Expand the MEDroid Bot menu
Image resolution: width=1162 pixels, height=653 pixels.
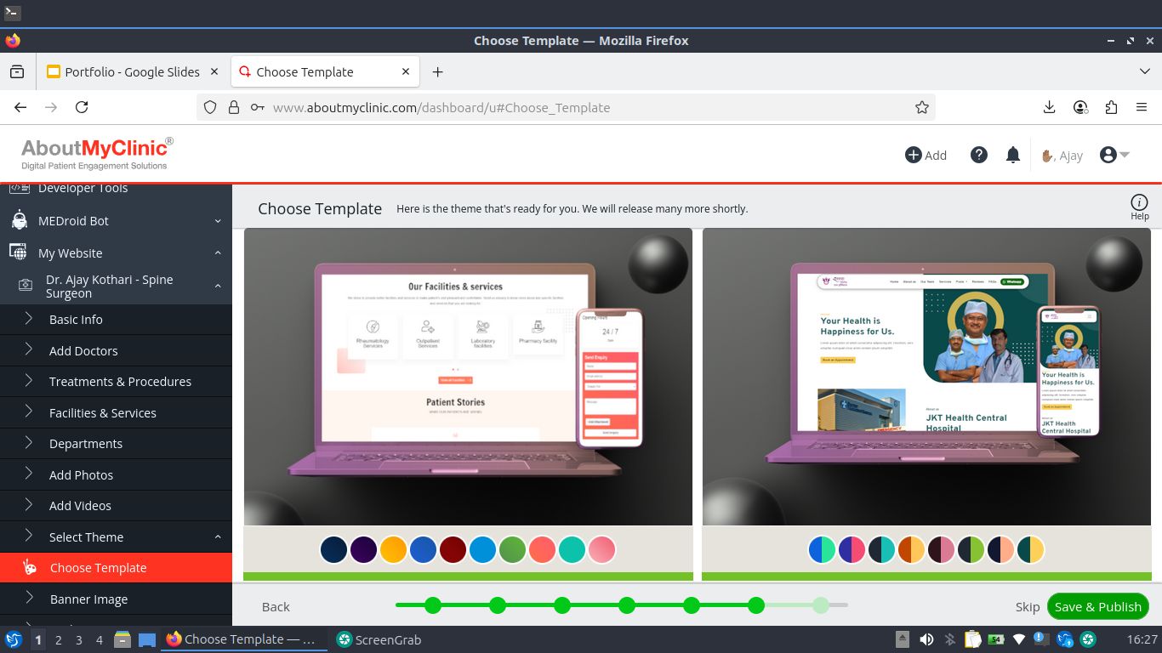click(x=218, y=221)
